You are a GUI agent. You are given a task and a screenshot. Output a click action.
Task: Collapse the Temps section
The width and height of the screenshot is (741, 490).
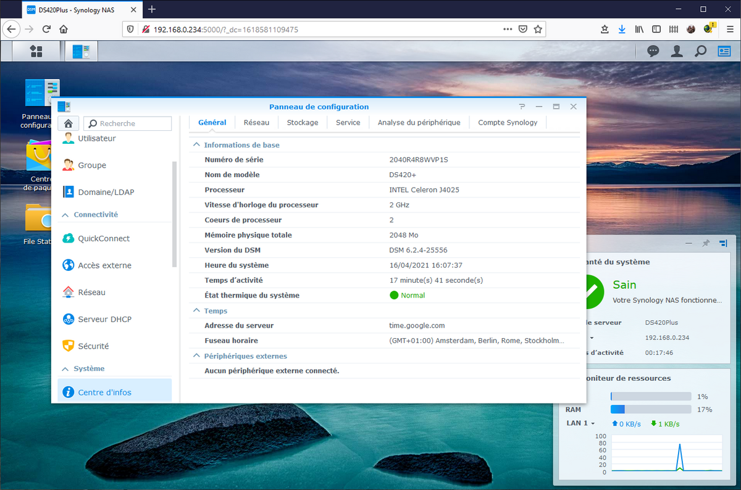point(197,311)
